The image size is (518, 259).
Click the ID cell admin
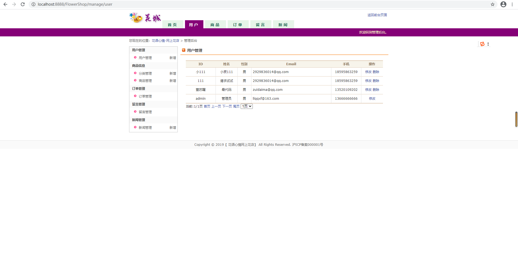(x=201, y=99)
